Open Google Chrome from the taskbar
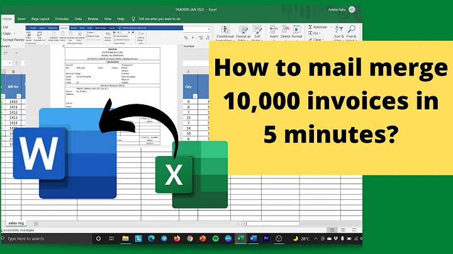This screenshot has width=453, height=254. [x=190, y=238]
